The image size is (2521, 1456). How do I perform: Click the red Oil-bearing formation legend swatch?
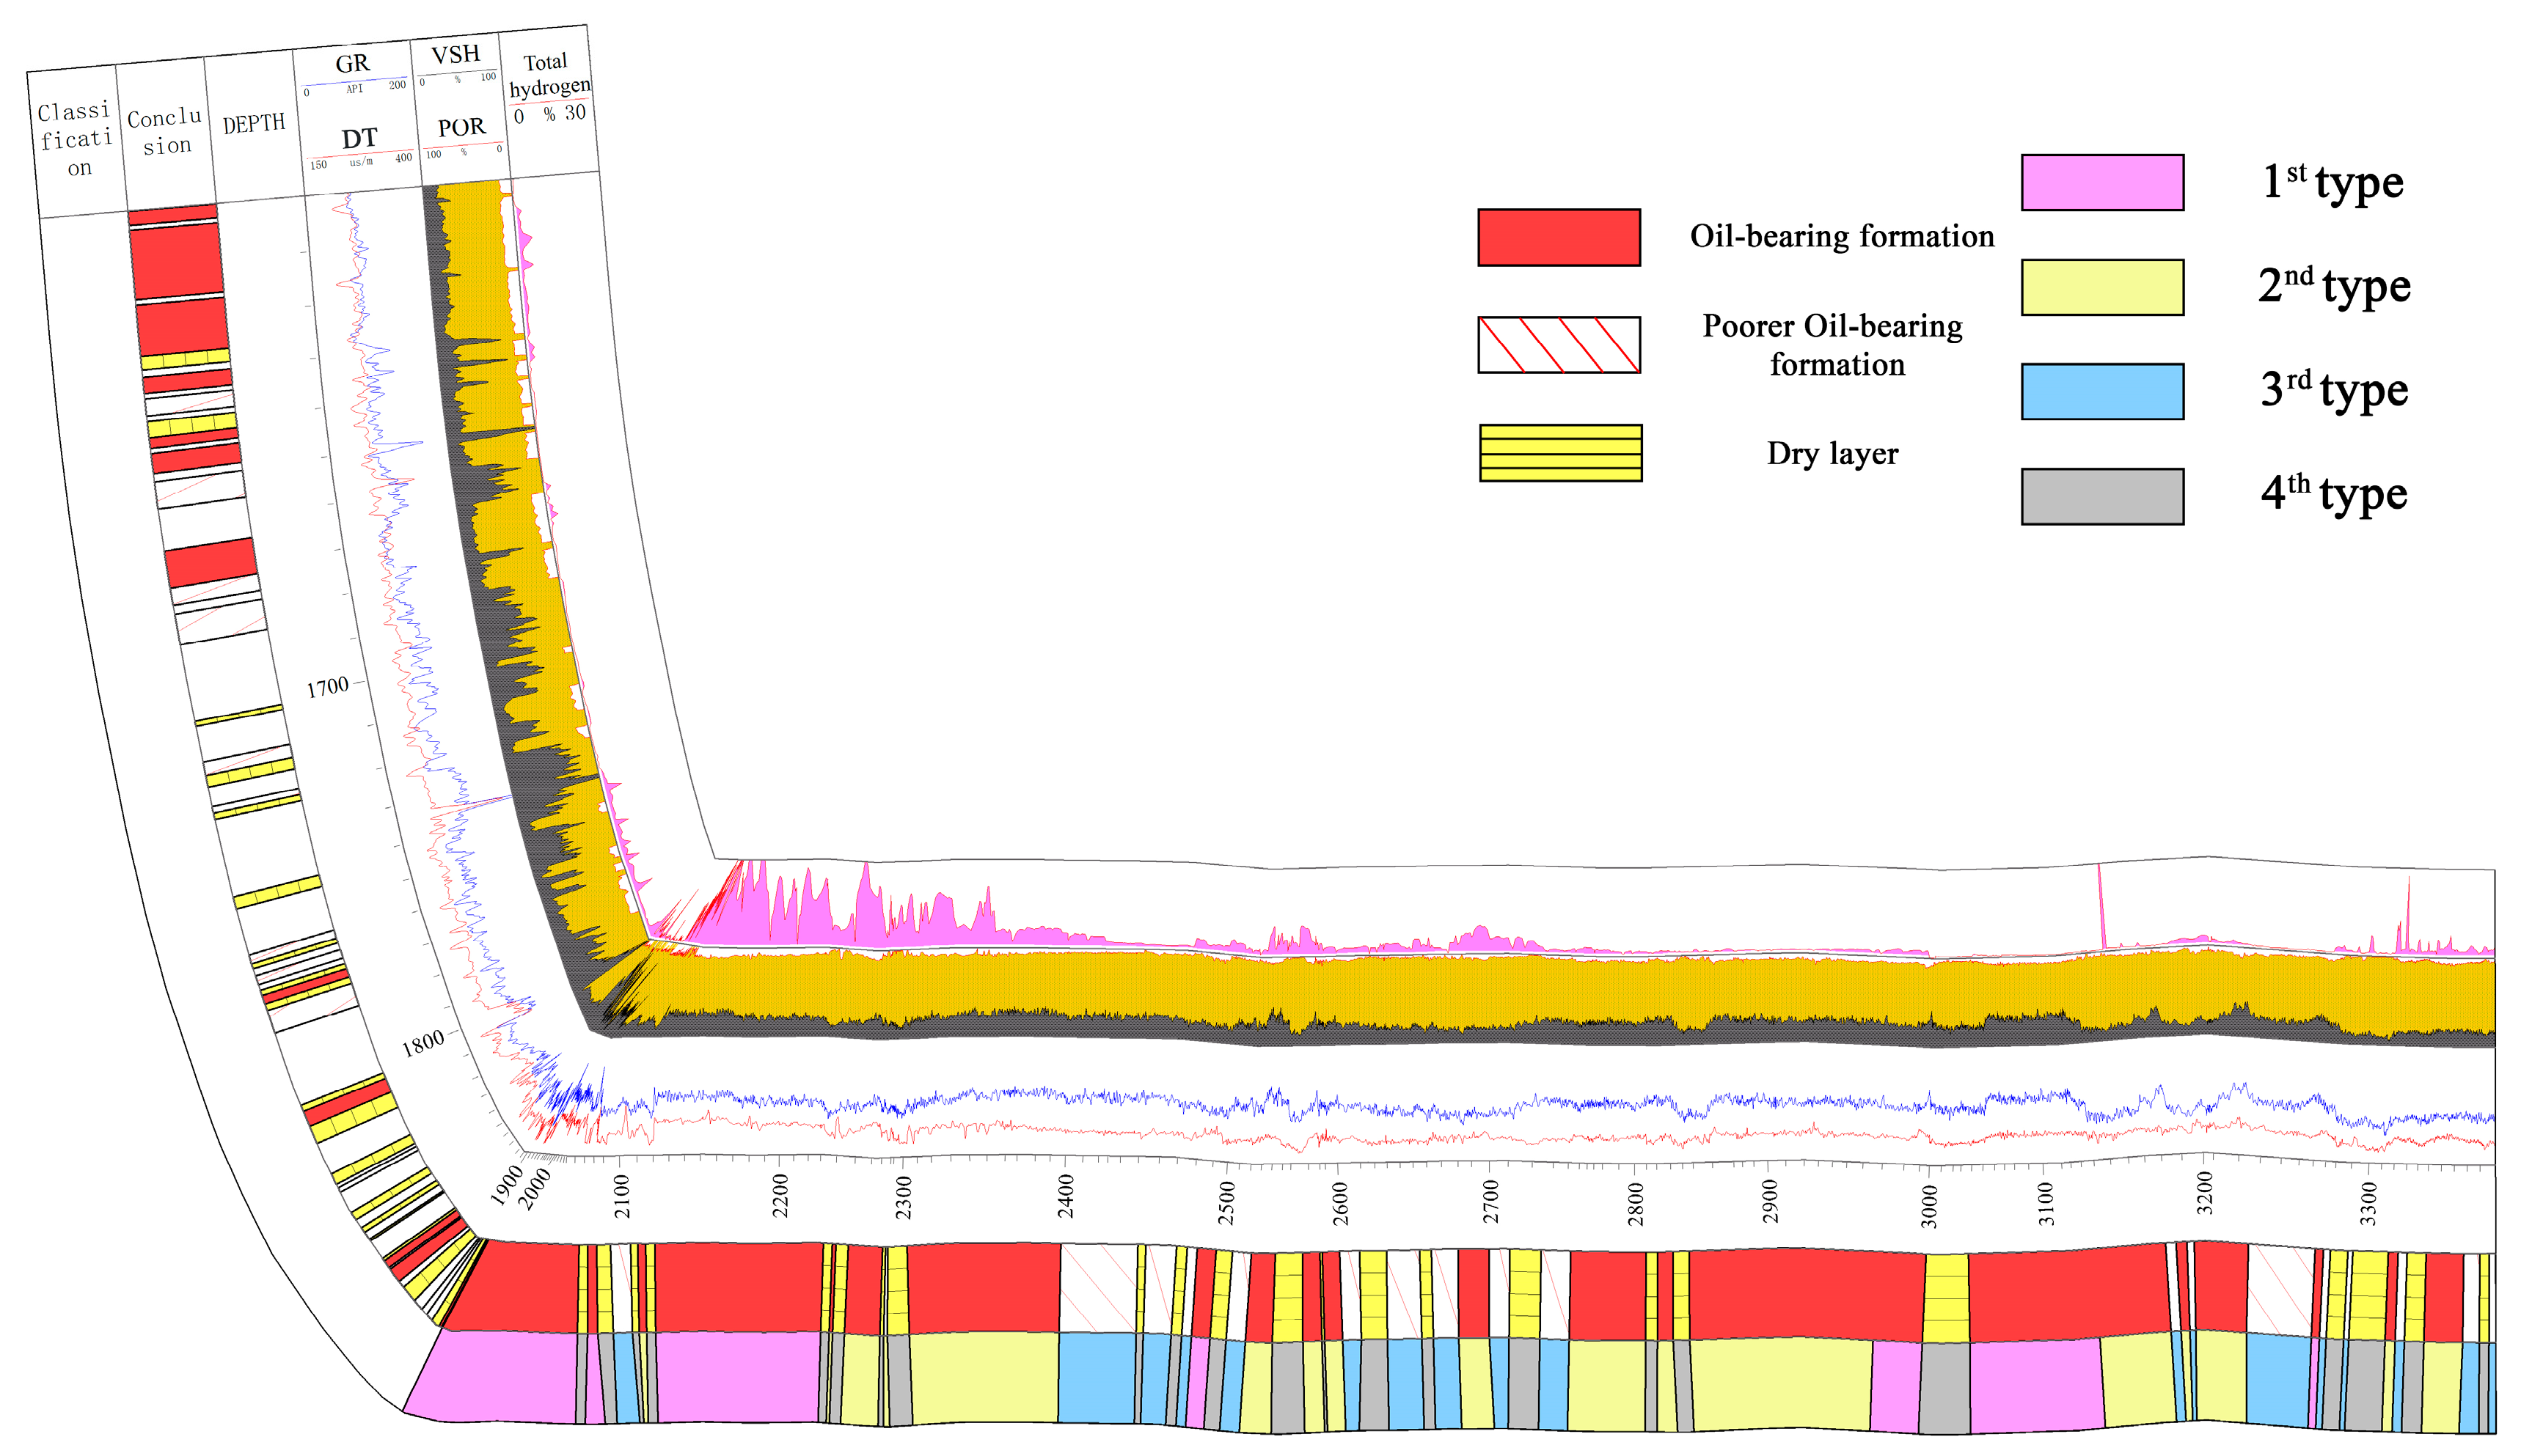pyautogui.click(x=1559, y=237)
